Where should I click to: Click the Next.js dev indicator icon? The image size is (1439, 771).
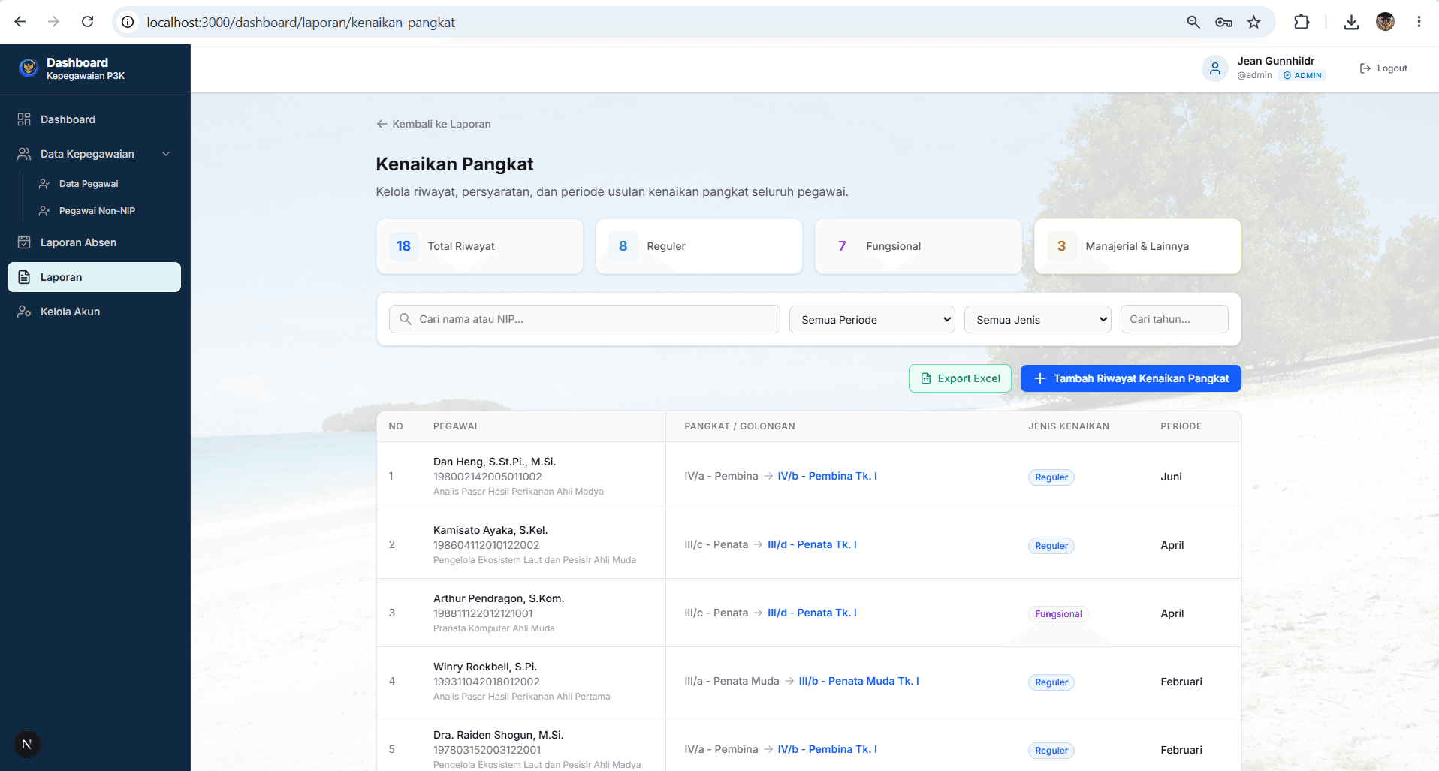(27, 744)
